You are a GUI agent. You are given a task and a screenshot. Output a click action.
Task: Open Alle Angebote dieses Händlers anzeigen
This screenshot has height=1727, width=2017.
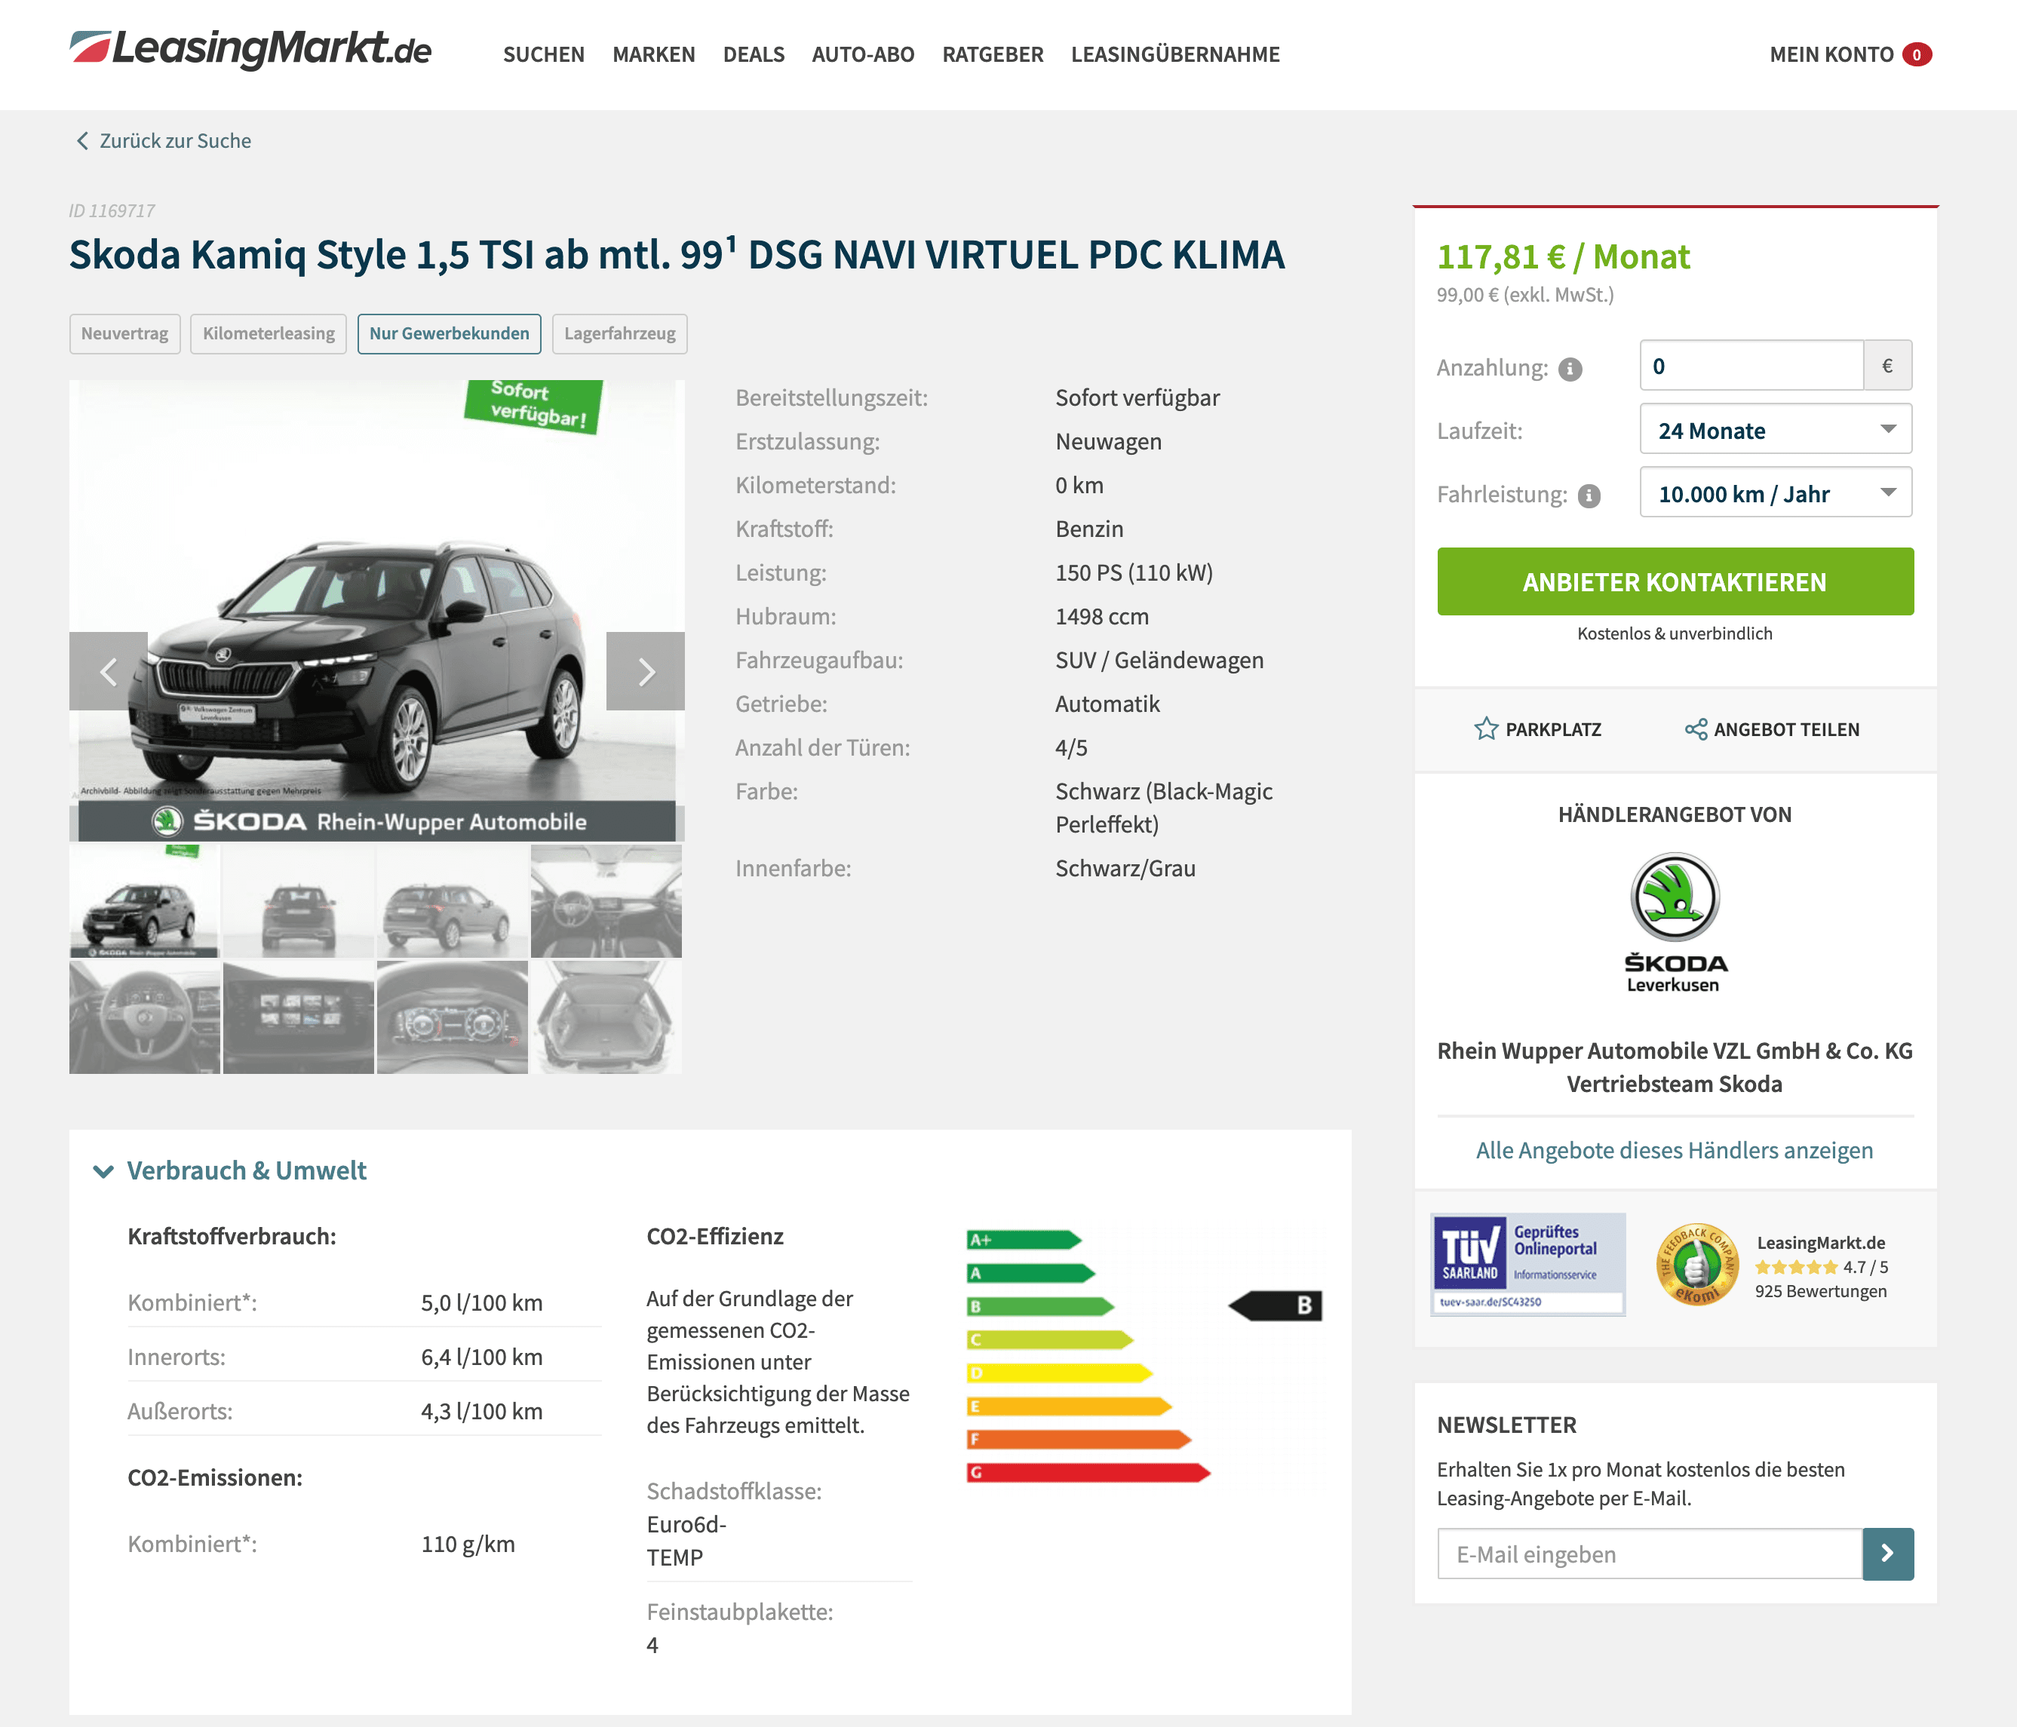(x=1675, y=1151)
